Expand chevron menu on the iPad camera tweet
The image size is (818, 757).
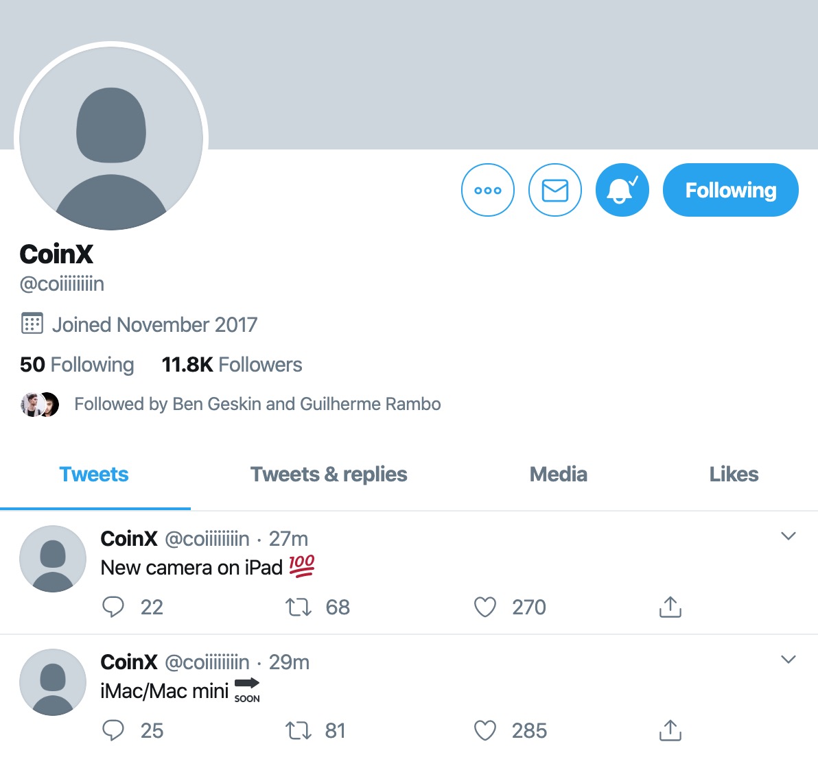[x=788, y=536]
